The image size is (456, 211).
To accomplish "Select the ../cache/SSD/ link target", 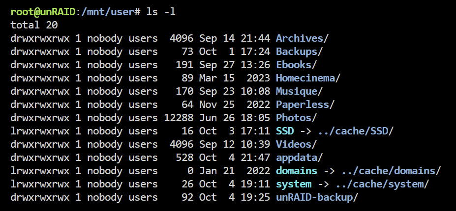I will point(356,131).
